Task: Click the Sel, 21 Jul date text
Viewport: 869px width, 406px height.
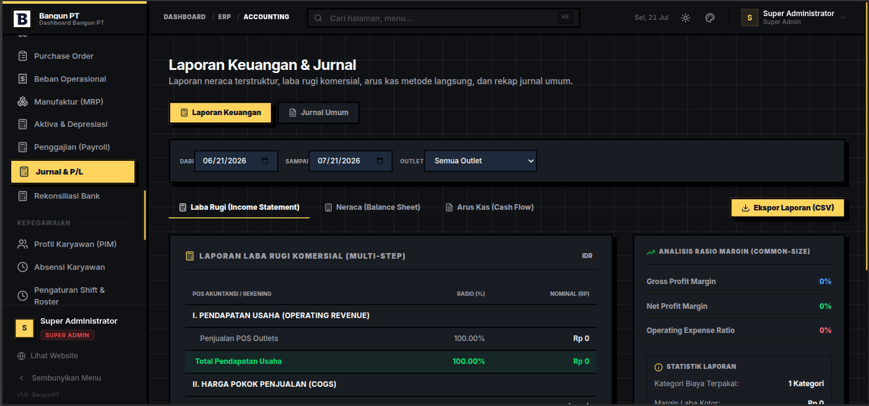Action: 652,17
